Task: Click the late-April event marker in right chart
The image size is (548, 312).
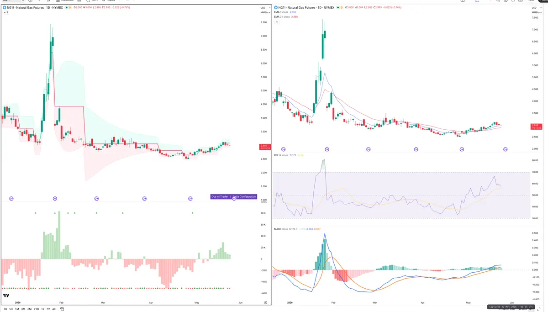Action: click(462, 149)
